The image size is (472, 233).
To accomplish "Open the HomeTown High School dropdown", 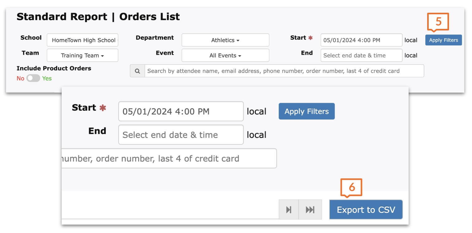I will (83, 40).
